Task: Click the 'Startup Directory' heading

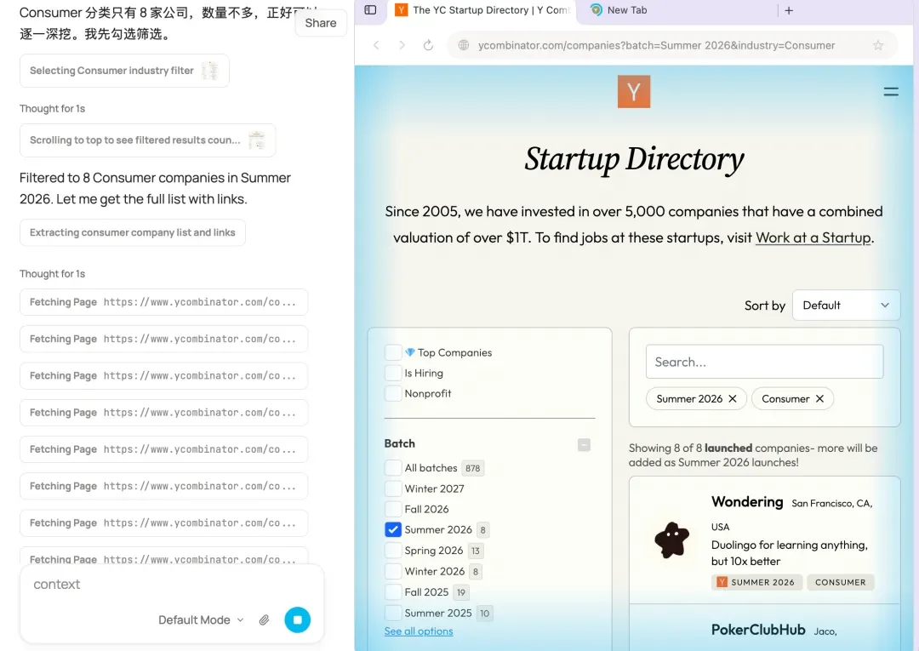Action: [x=634, y=159]
